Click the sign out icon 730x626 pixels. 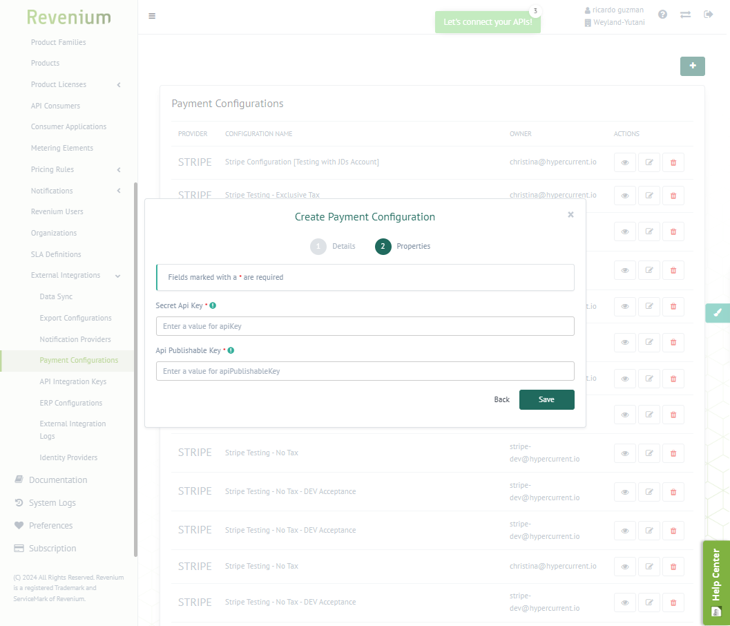(x=708, y=15)
